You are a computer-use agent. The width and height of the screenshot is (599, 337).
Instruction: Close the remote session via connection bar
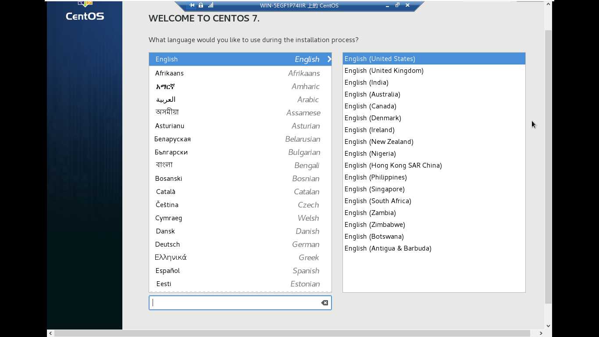coord(407,5)
